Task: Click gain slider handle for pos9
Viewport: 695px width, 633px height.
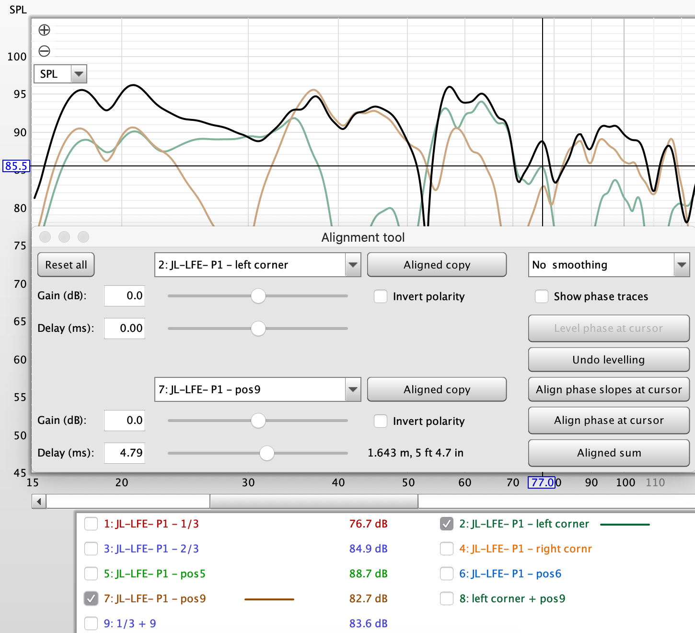Action: pyautogui.click(x=258, y=421)
